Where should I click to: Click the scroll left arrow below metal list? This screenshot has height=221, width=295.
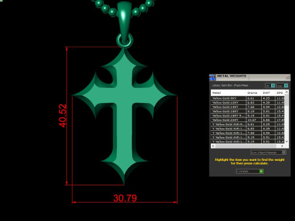213,146
